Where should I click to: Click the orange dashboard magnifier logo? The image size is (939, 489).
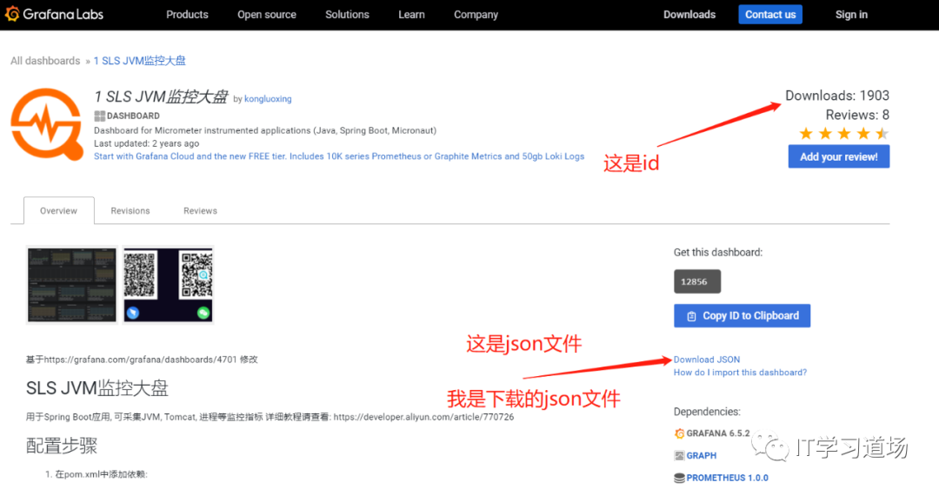[47, 124]
